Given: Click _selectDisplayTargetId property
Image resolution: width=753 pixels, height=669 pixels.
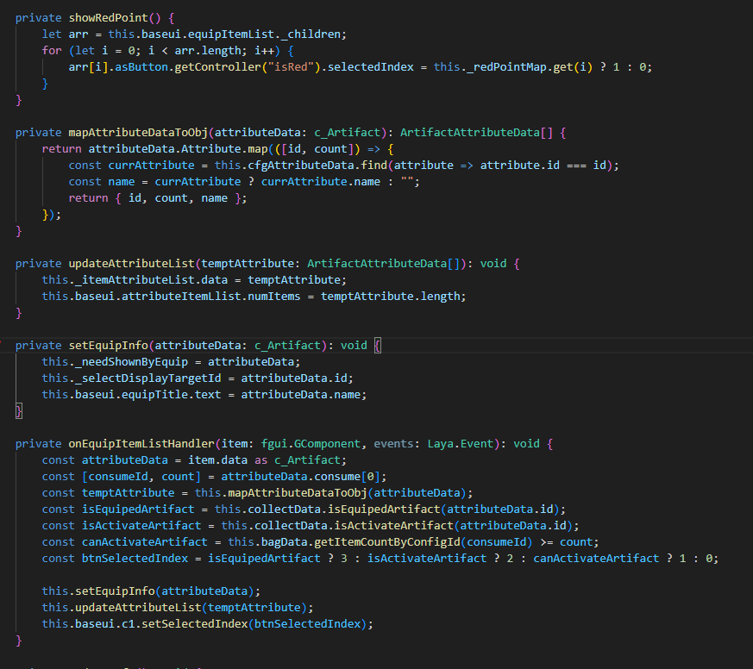Looking at the screenshot, I should 147,378.
